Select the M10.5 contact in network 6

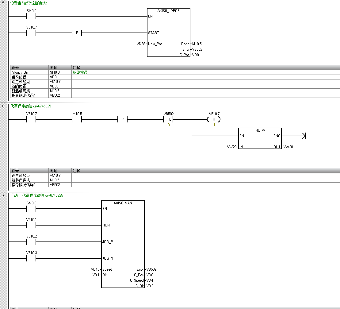[77, 119]
